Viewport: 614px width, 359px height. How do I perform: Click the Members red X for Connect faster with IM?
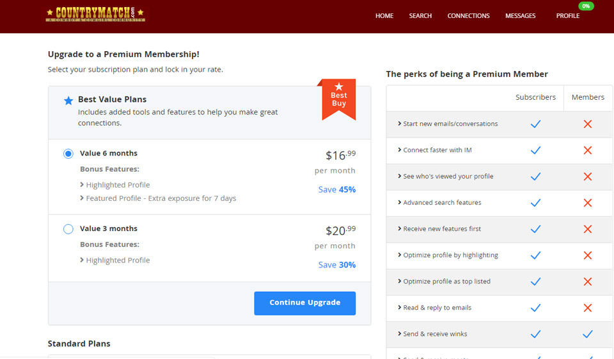click(x=588, y=150)
